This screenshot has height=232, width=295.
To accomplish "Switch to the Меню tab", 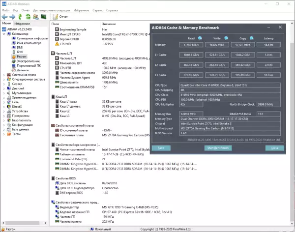I will 6,23.
